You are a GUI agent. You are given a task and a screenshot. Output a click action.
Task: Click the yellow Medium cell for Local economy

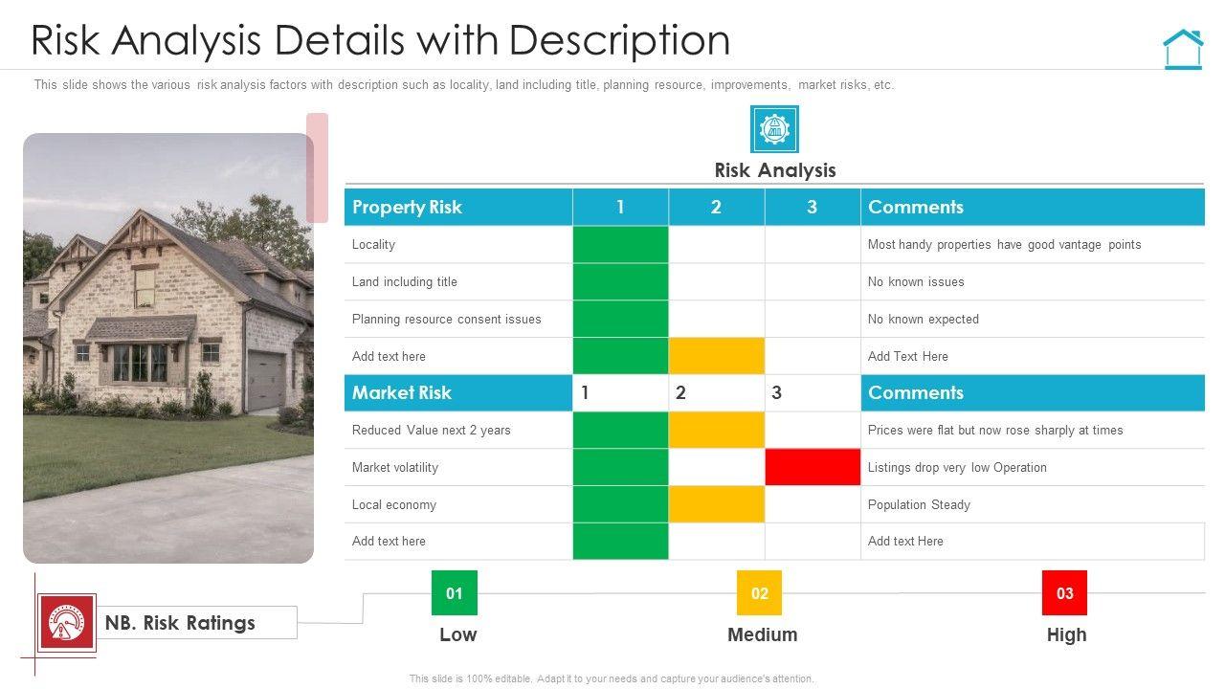click(x=716, y=504)
